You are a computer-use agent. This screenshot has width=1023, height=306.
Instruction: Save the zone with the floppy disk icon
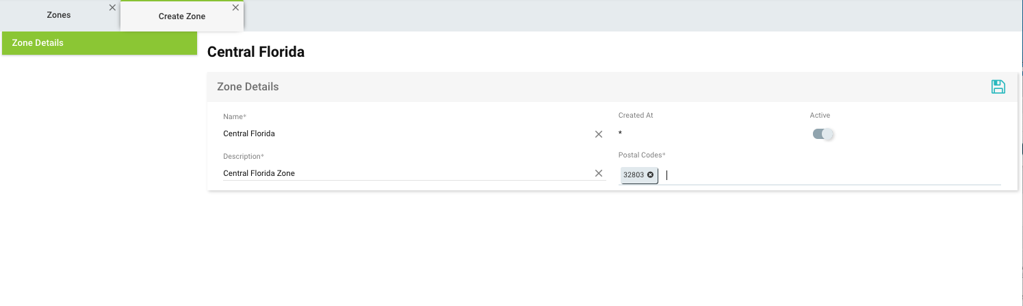998,87
